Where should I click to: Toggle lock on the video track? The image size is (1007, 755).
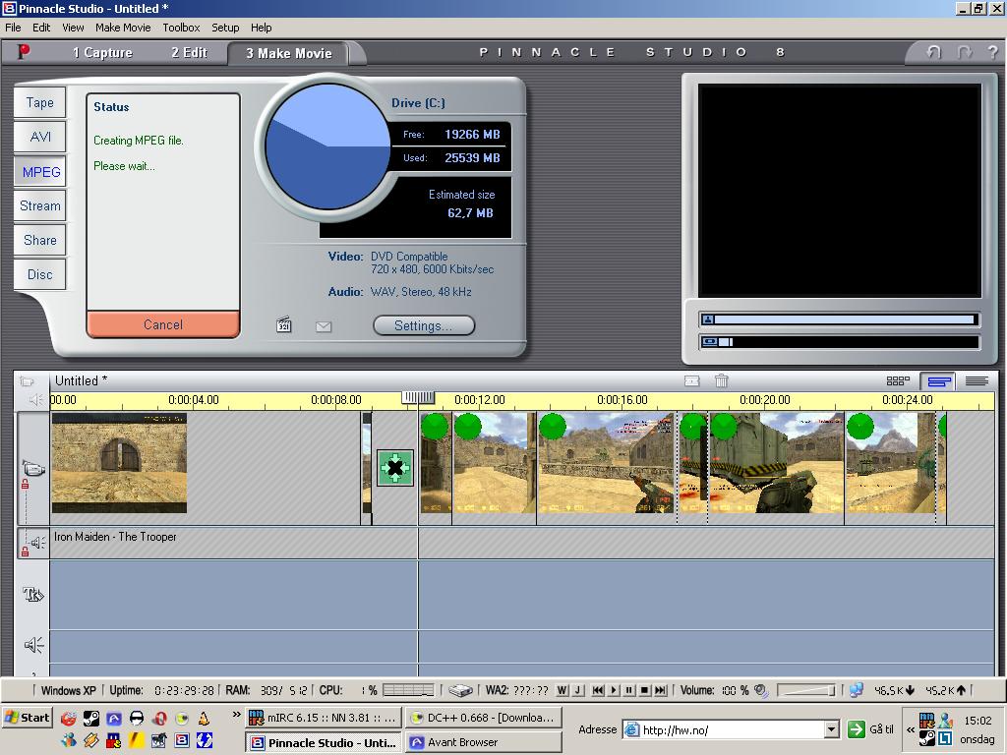pyautogui.click(x=25, y=484)
